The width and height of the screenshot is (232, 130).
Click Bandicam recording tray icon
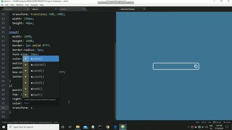pos(192,127)
